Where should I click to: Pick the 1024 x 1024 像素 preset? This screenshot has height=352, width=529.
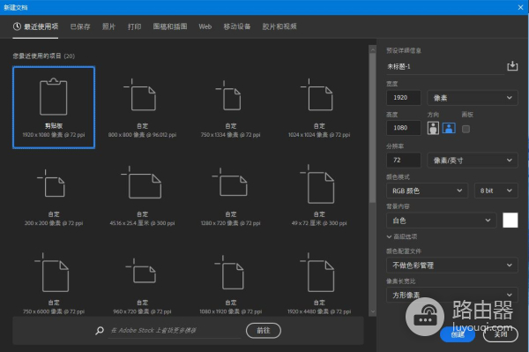[319, 108]
